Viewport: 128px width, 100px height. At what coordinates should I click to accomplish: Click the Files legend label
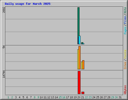(125, 20)
